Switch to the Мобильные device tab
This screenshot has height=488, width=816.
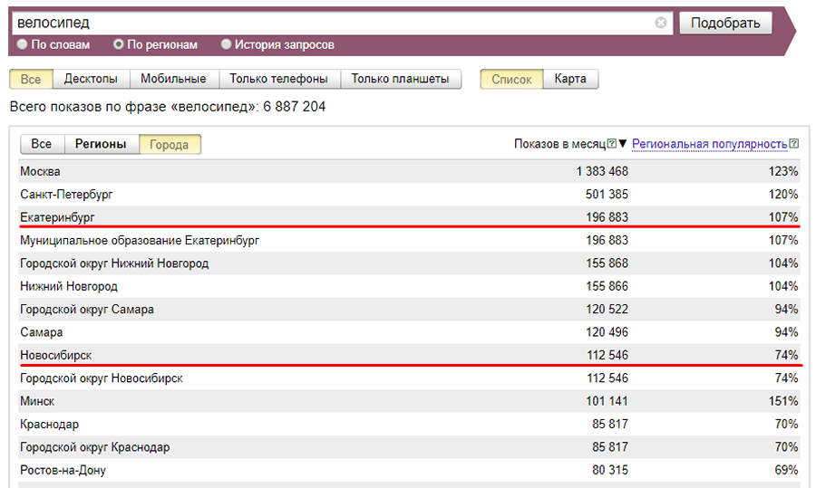[x=173, y=79]
